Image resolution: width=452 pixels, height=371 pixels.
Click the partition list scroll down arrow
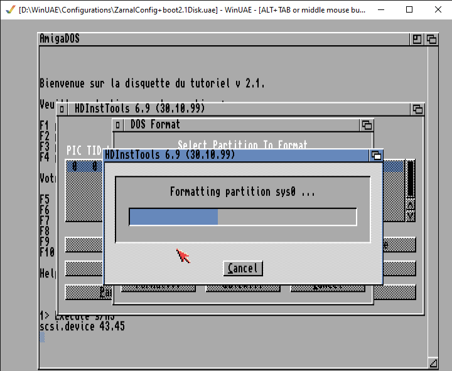(411, 216)
